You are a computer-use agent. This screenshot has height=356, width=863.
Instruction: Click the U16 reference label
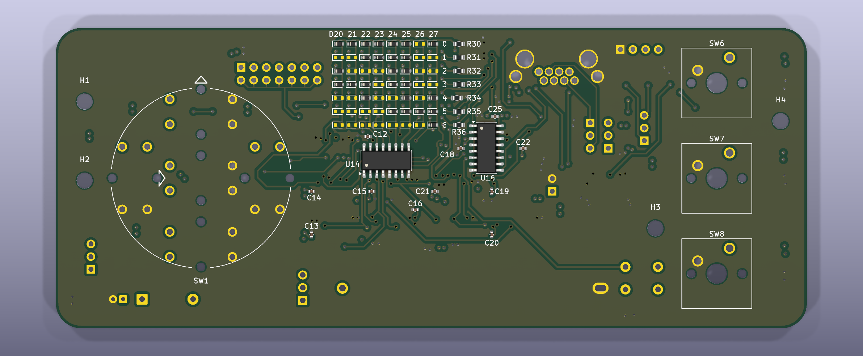[x=488, y=178]
